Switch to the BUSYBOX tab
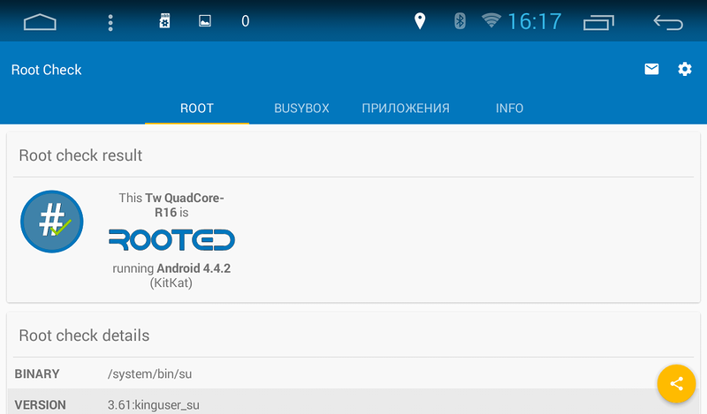This screenshot has width=707, height=414. [301, 108]
